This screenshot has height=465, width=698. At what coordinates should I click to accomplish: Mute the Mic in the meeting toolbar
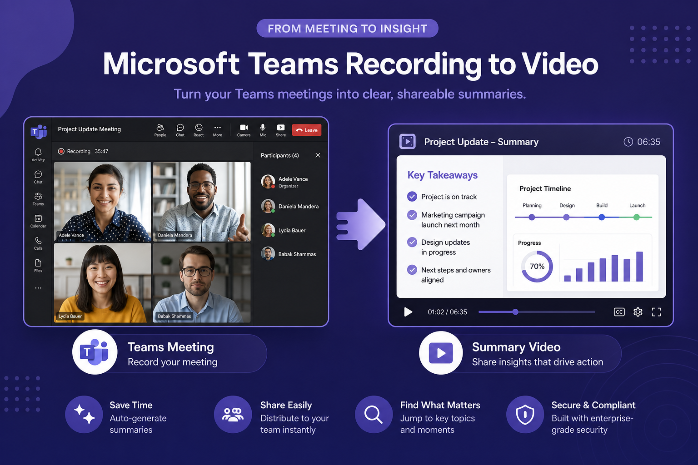(263, 130)
